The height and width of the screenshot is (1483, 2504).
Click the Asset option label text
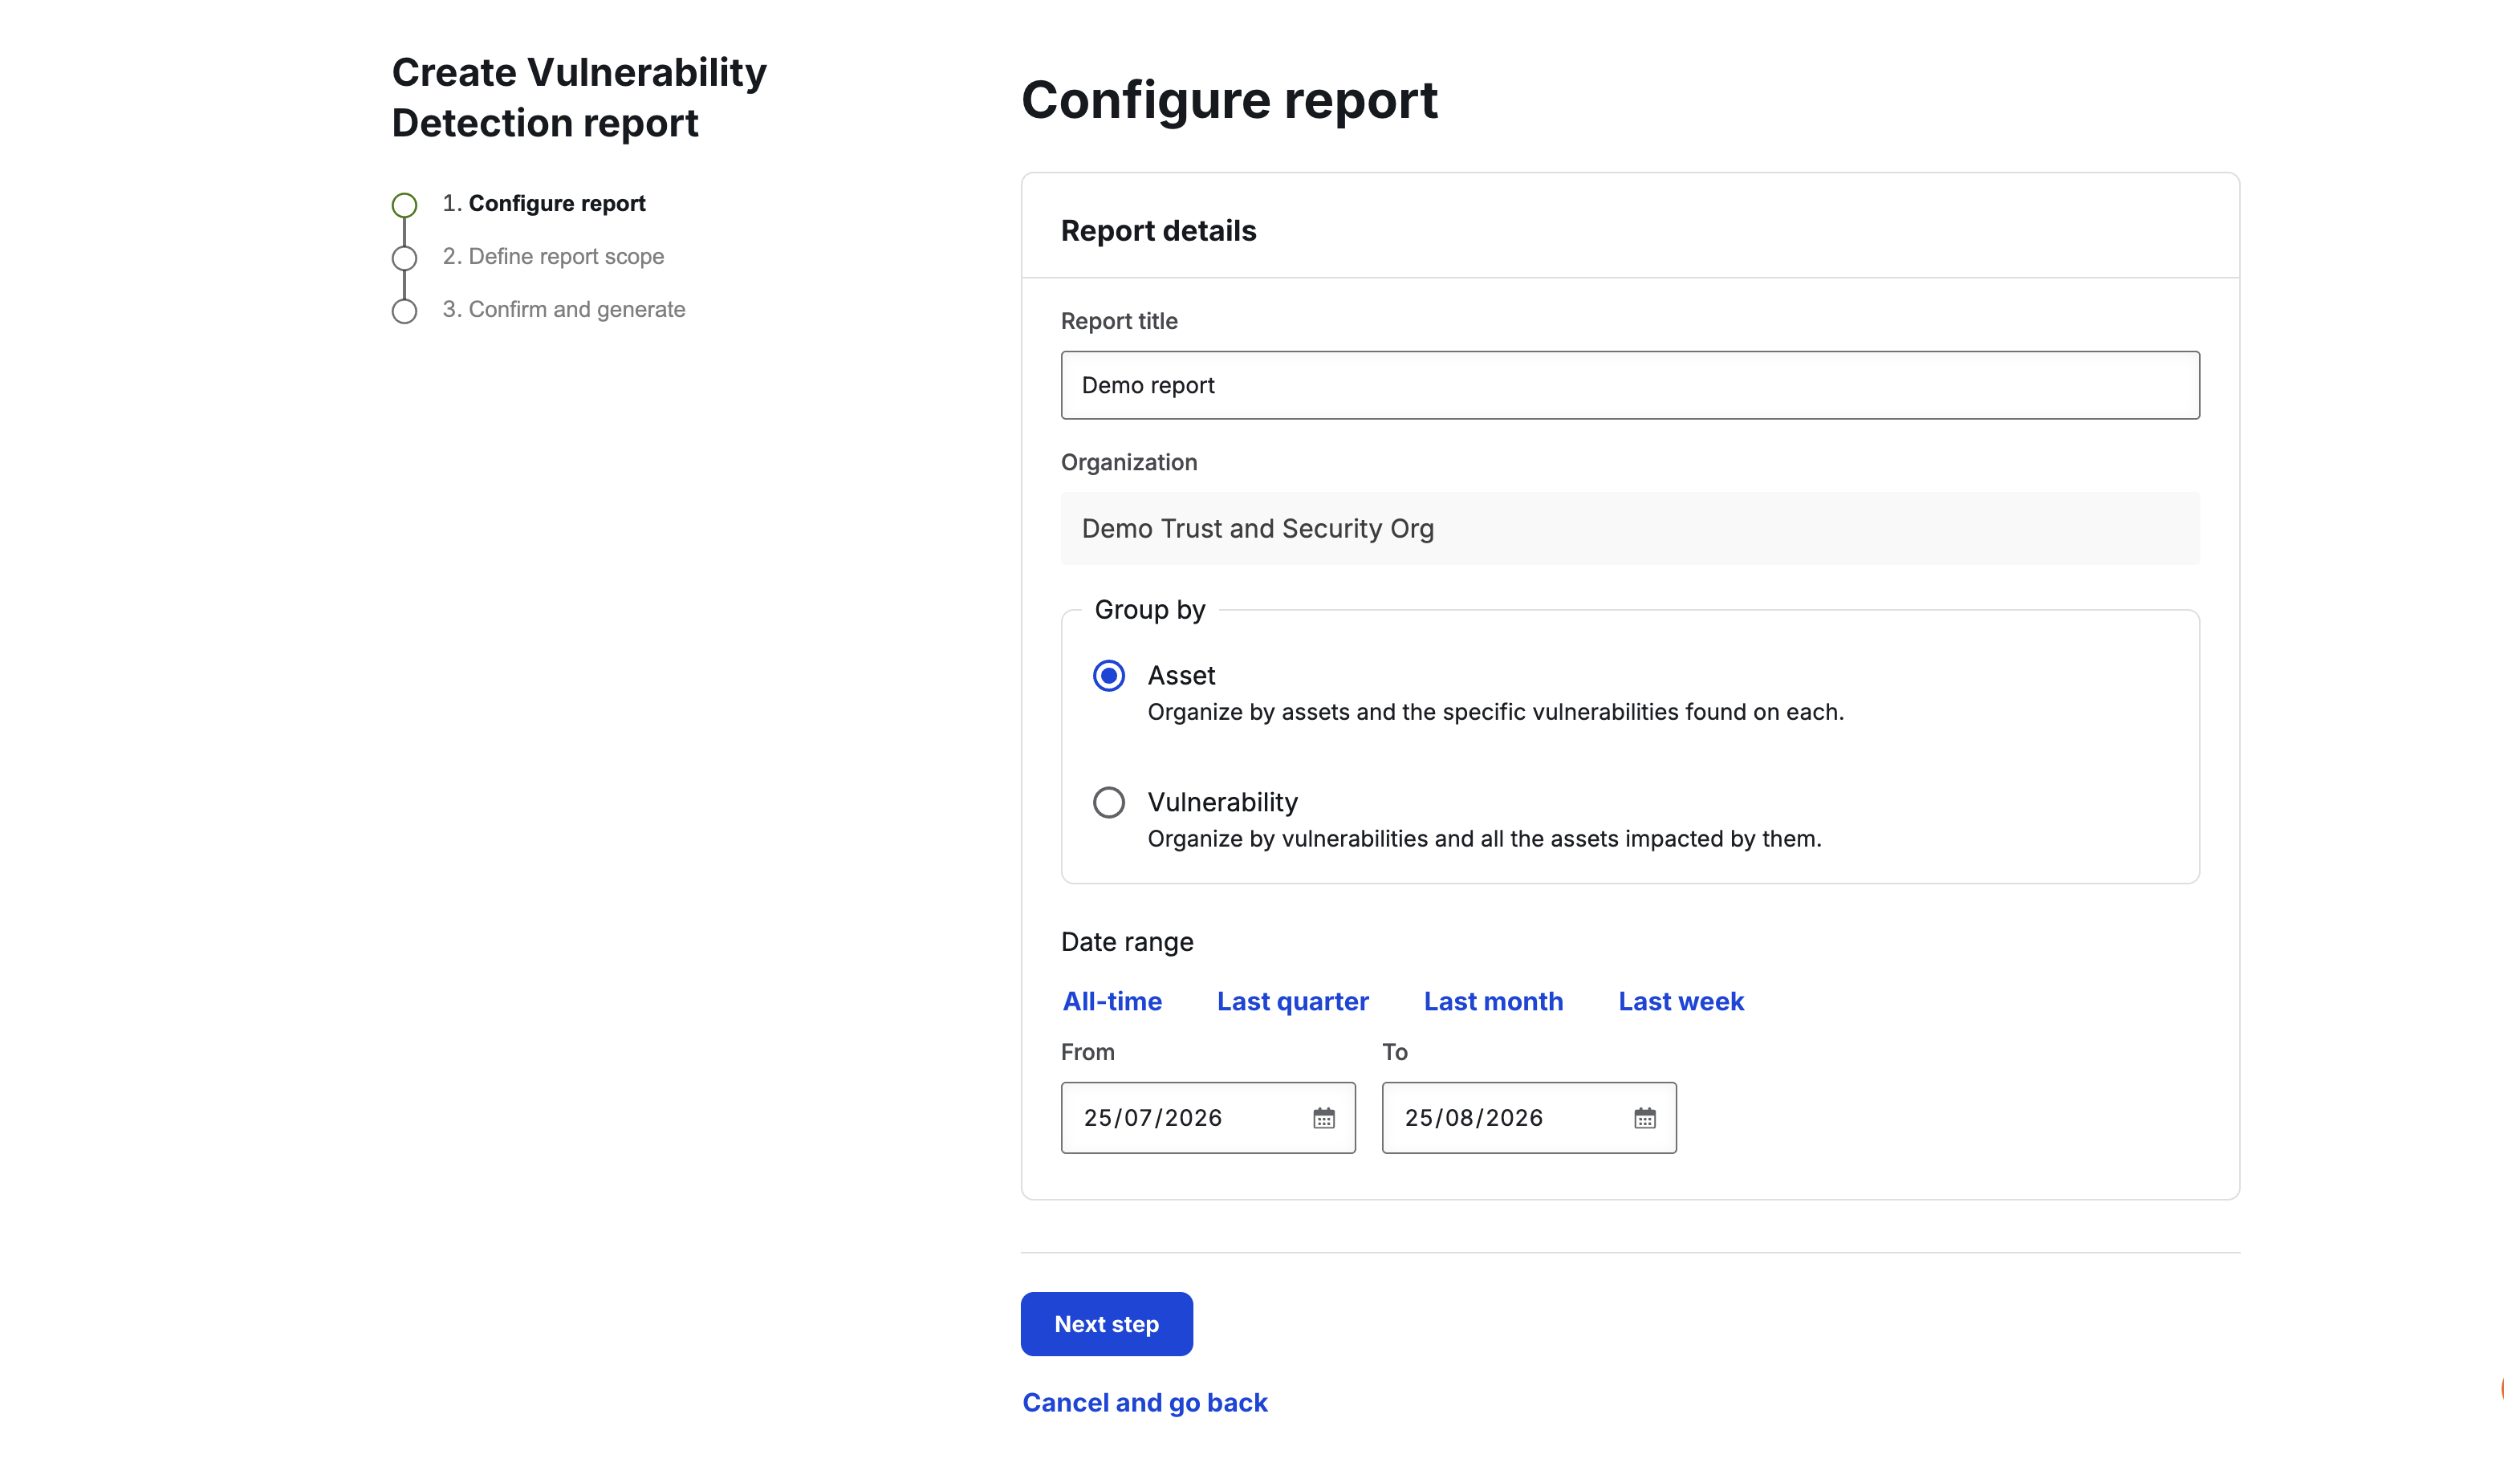click(1181, 676)
